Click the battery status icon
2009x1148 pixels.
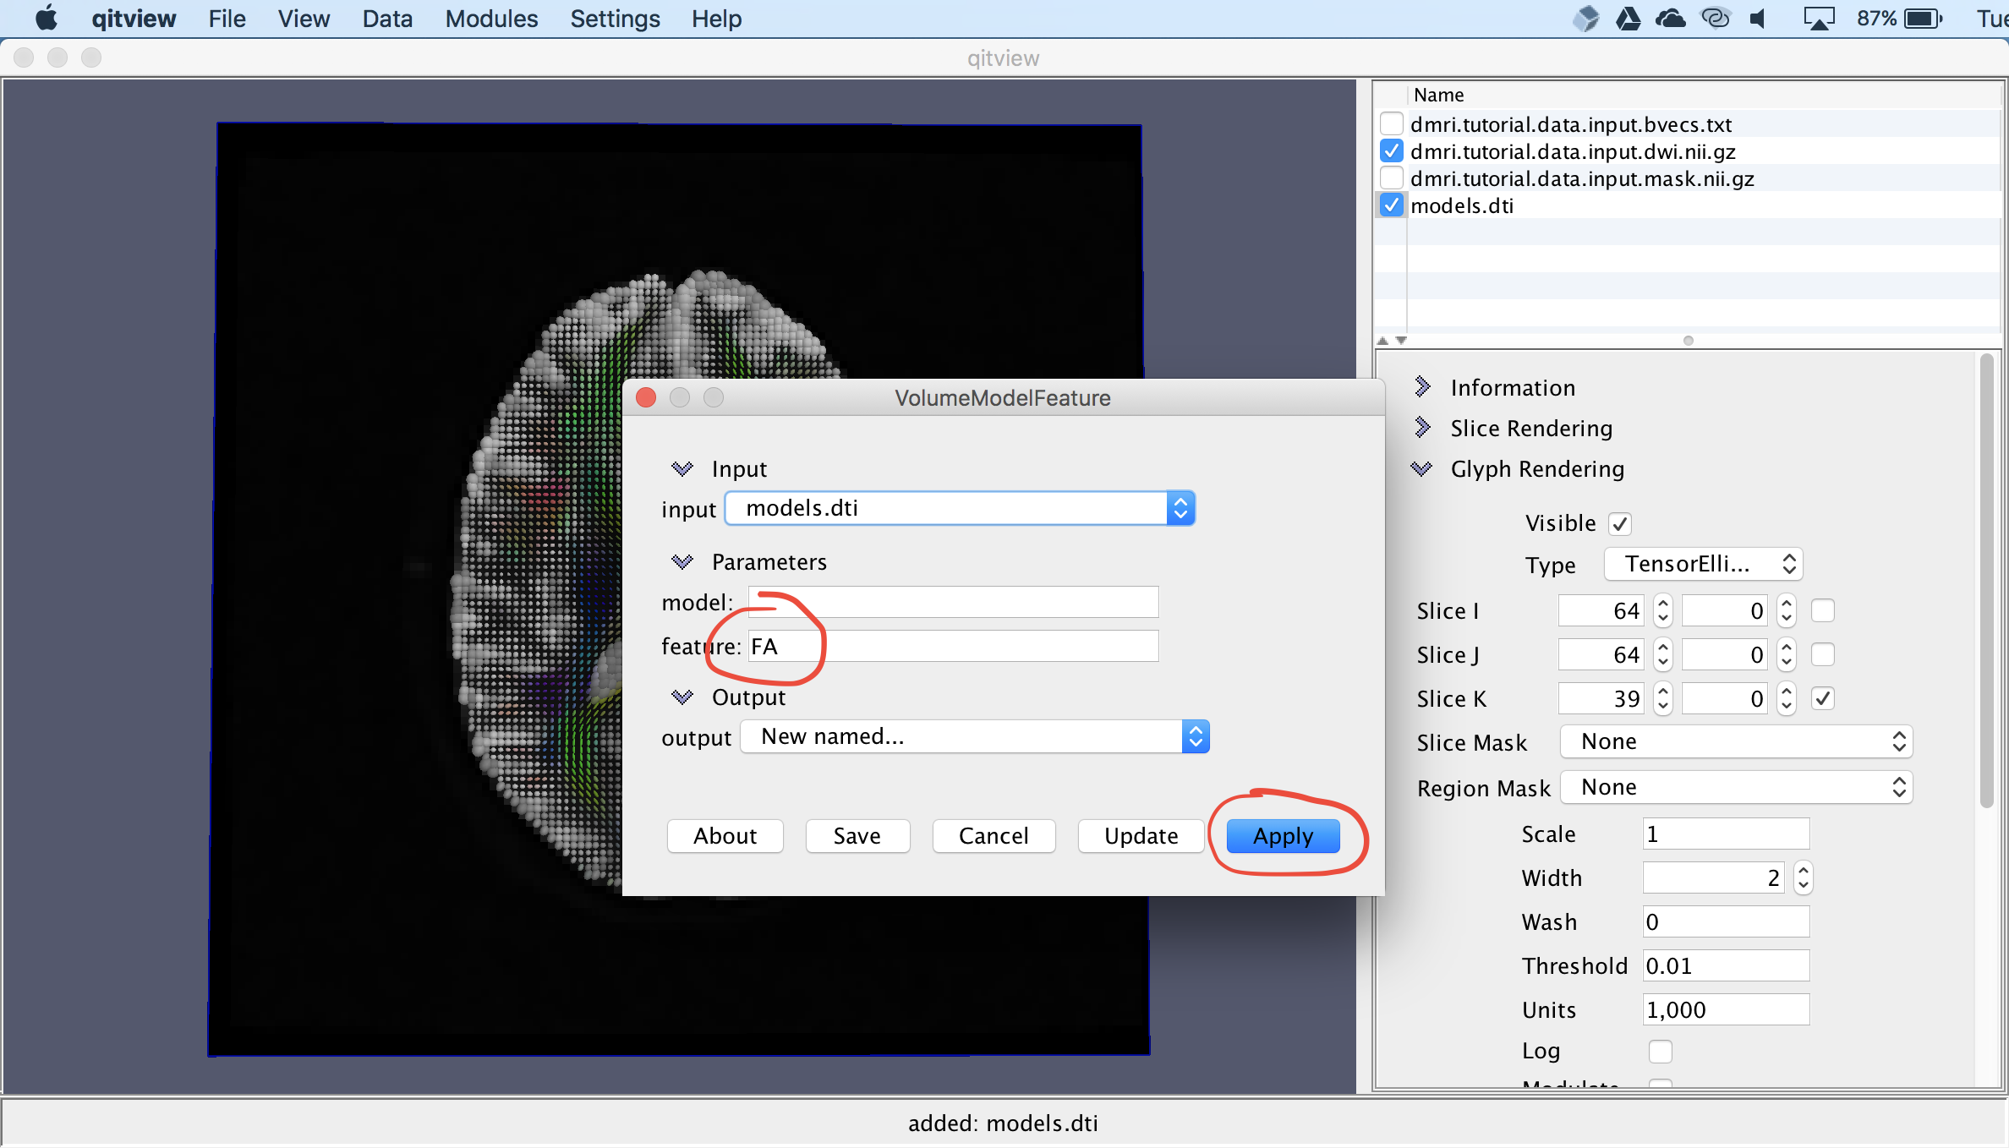pyautogui.click(x=1923, y=19)
